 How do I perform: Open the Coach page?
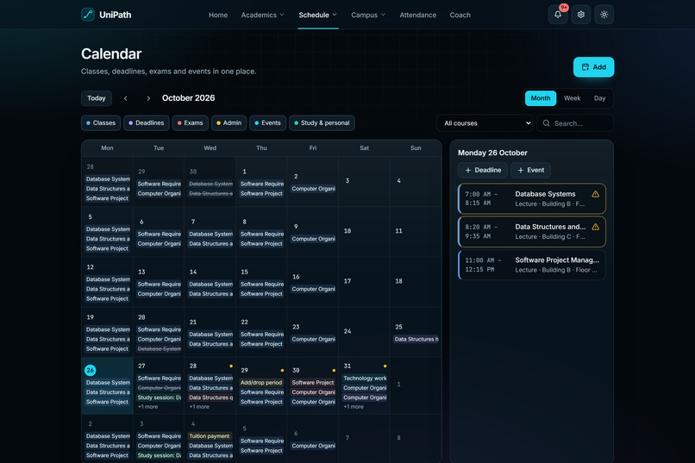click(460, 15)
